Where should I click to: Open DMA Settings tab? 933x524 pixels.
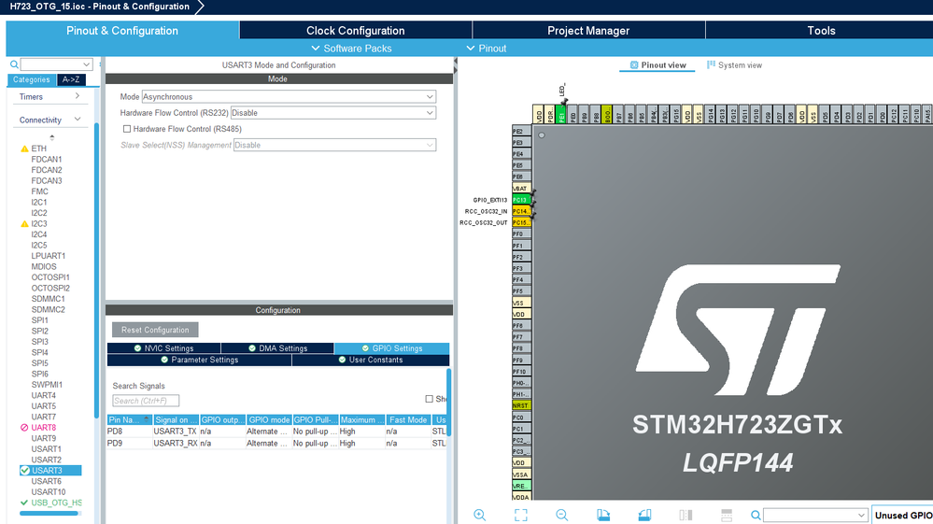pyautogui.click(x=277, y=348)
